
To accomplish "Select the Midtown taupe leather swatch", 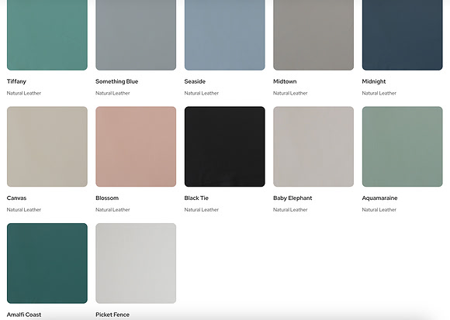I will [x=313, y=35].
